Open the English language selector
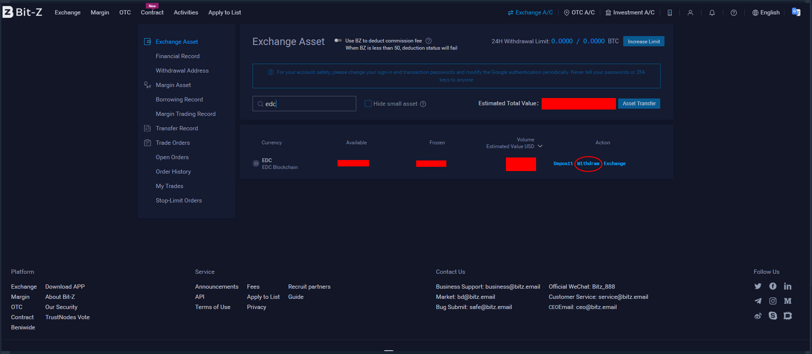 (766, 13)
